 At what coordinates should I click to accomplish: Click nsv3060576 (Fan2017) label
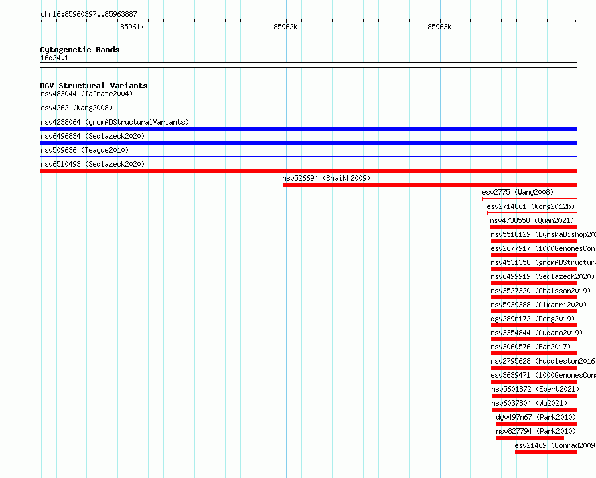[530, 347]
